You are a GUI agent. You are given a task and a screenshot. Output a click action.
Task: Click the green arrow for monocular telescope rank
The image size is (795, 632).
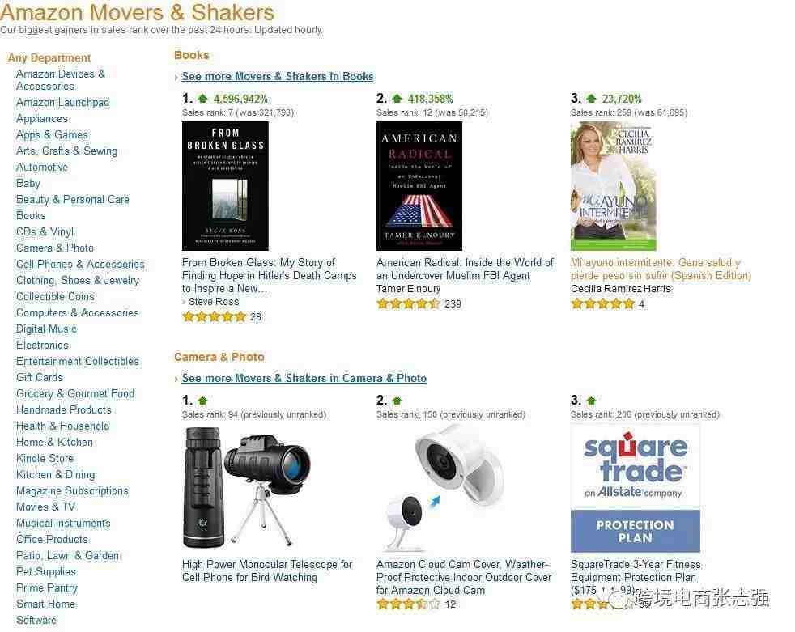203,401
